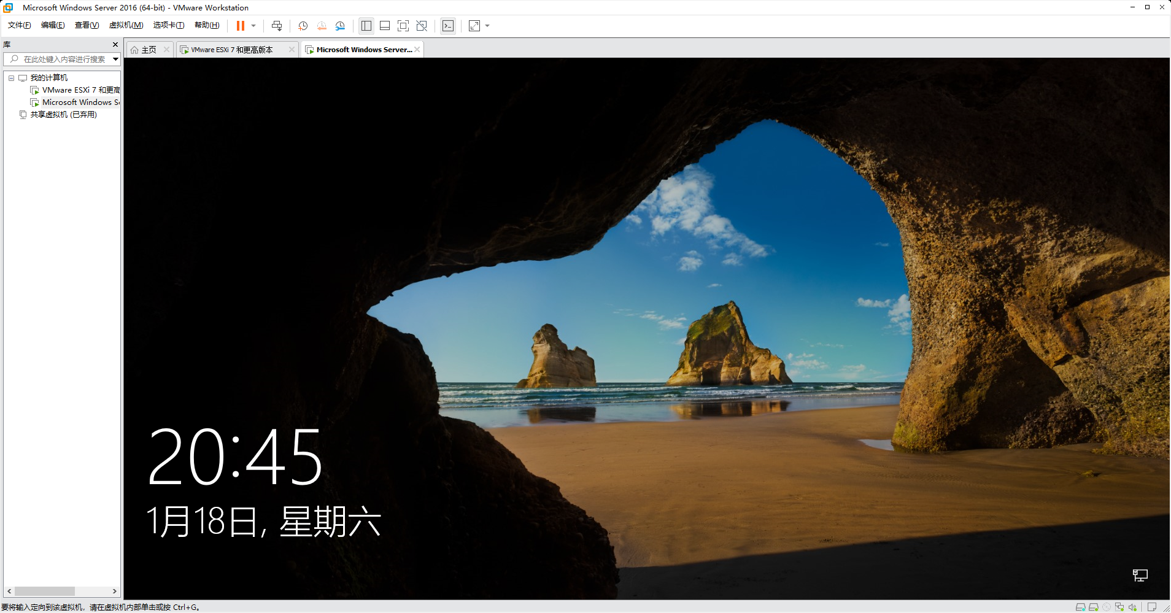The height and width of the screenshot is (613, 1171).
Task: Open the 虚拟机(M) menu
Action: (126, 25)
